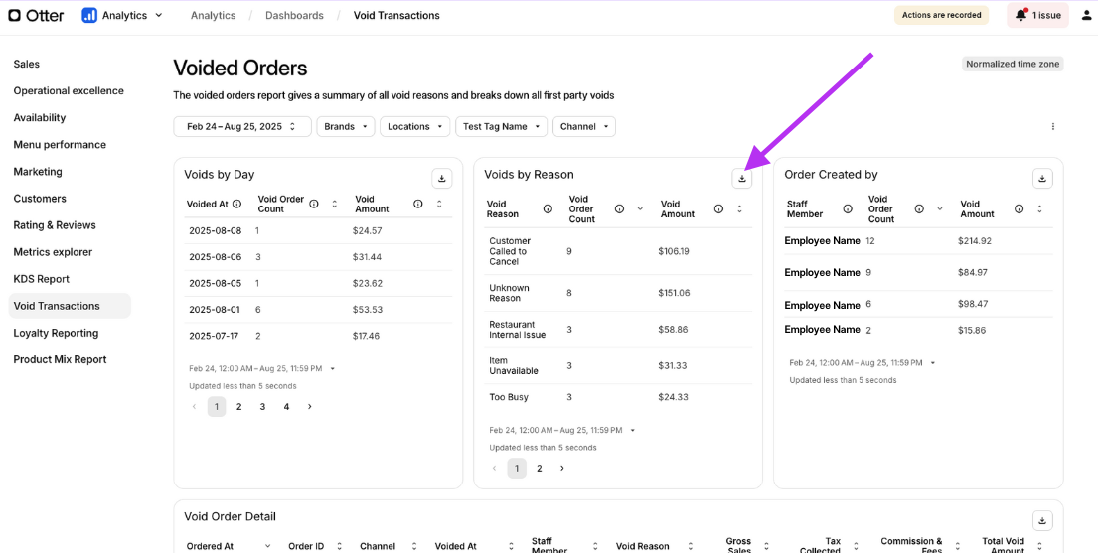1098x553 pixels.
Task: Download the Voids by Reason report
Action: point(741,179)
